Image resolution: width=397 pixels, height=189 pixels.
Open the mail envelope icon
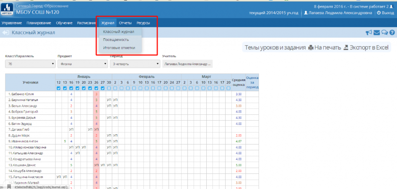tap(376, 33)
